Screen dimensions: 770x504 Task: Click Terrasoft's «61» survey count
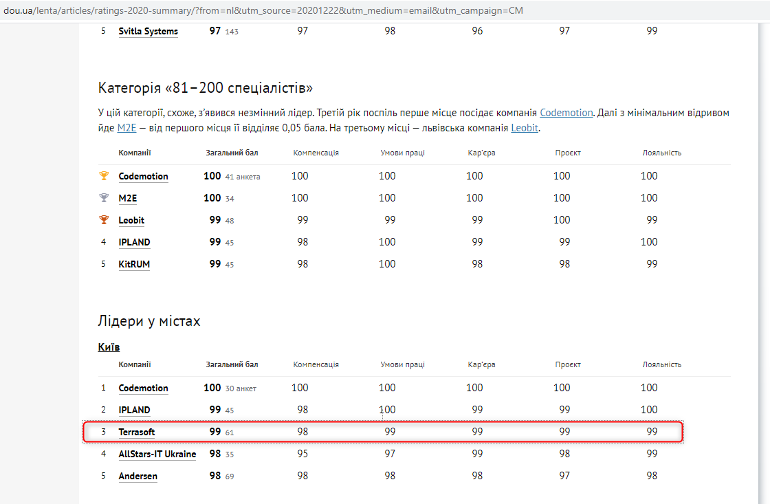coord(230,432)
